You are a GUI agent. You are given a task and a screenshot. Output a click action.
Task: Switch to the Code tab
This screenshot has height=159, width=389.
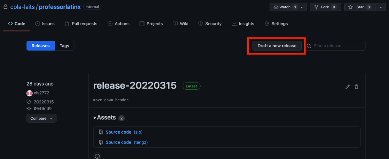tap(17, 24)
